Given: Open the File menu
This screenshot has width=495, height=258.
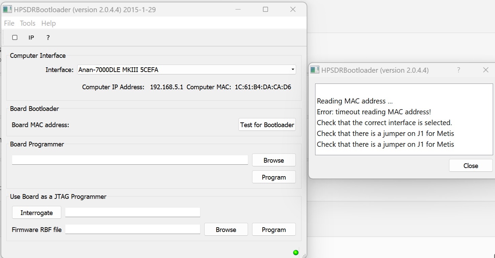Looking at the screenshot, I should pos(9,23).
